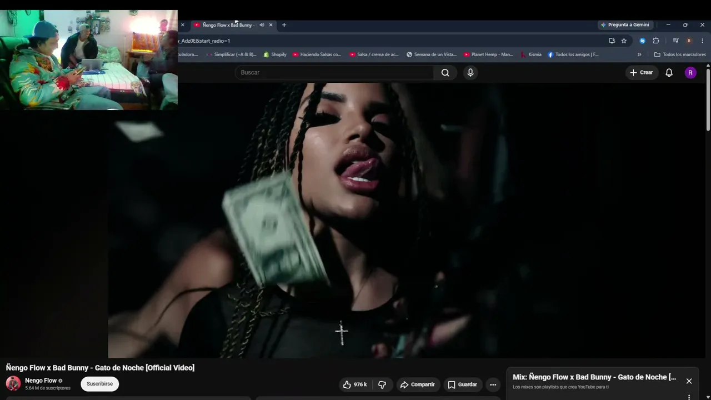The height and width of the screenshot is (400, 711).
Task: Close the Mix playlist panel
Action: pyautogui.click(x=689, y=381)
